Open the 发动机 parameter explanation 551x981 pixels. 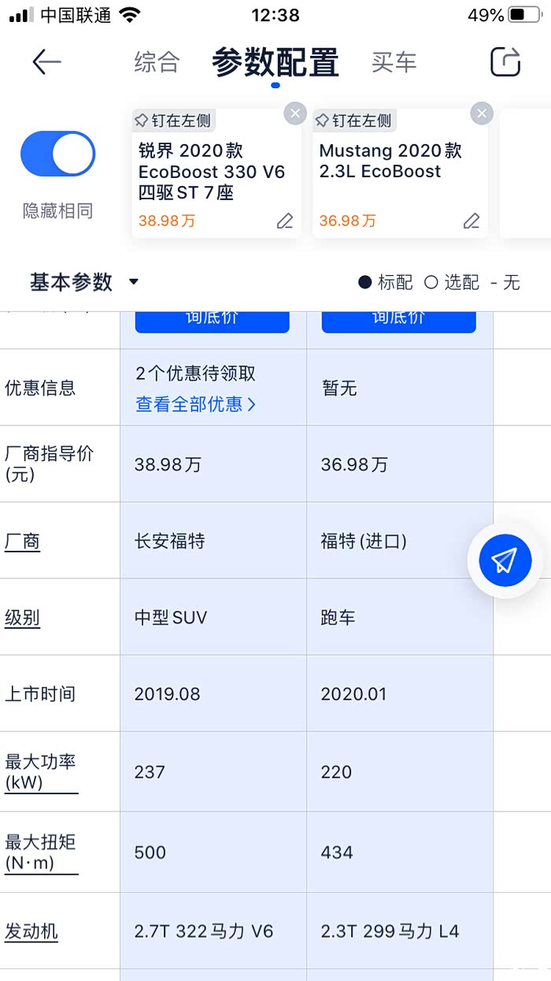(x=31, y=931)
